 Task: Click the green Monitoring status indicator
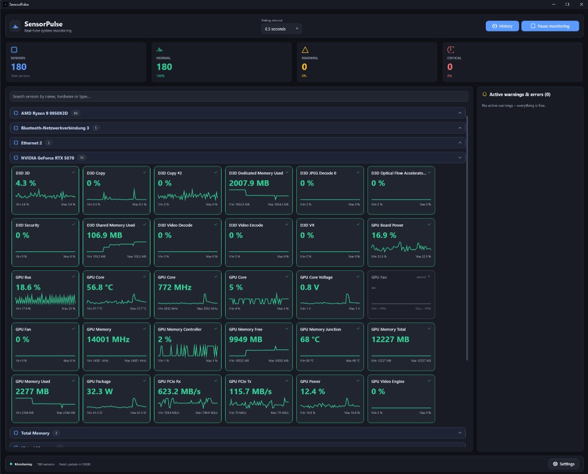pos(11,464)
